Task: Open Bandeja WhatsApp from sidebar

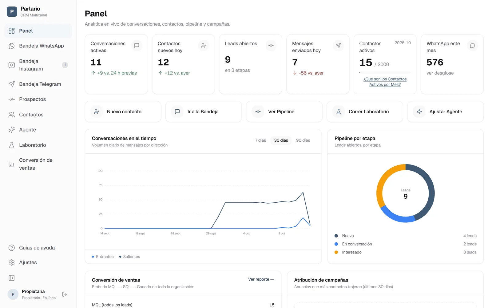Action: (38, 46)
